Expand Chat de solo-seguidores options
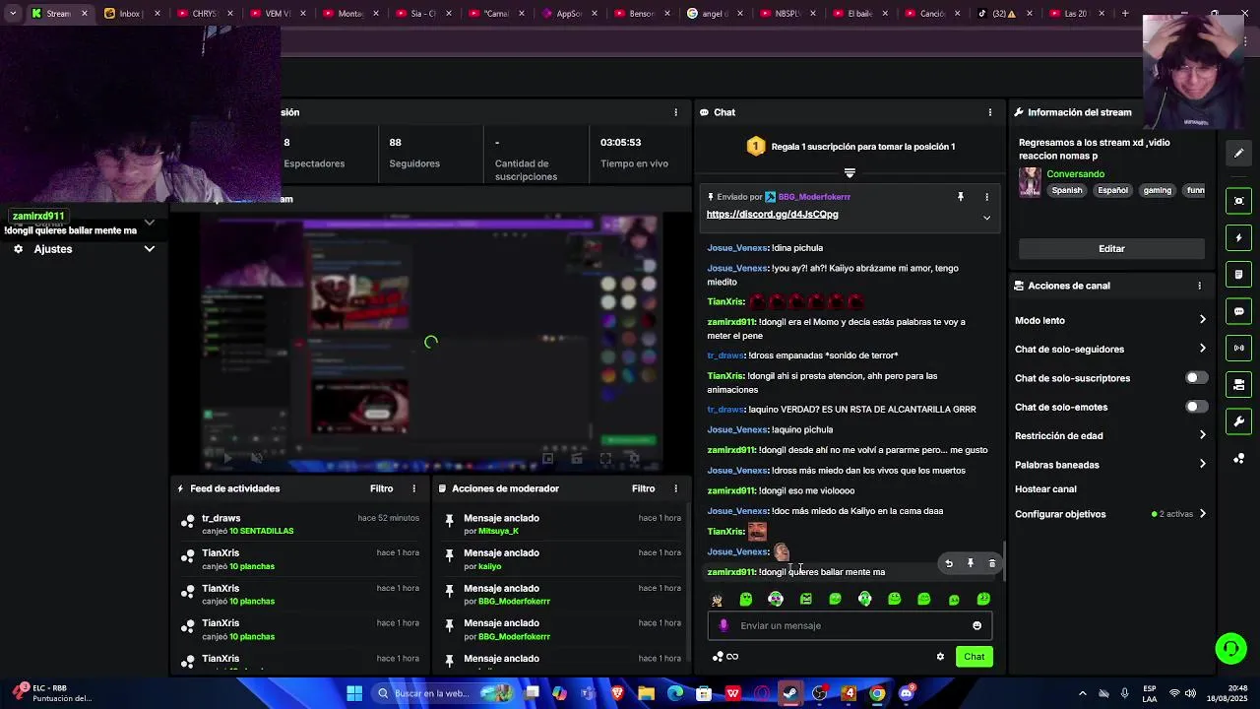Screen dimensions: 1260x709 (1202, 349)
